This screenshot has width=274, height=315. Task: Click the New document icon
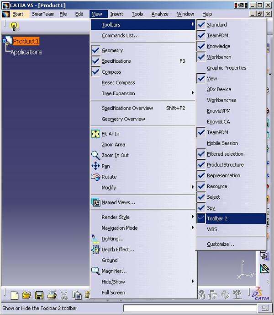click(15, 295)
